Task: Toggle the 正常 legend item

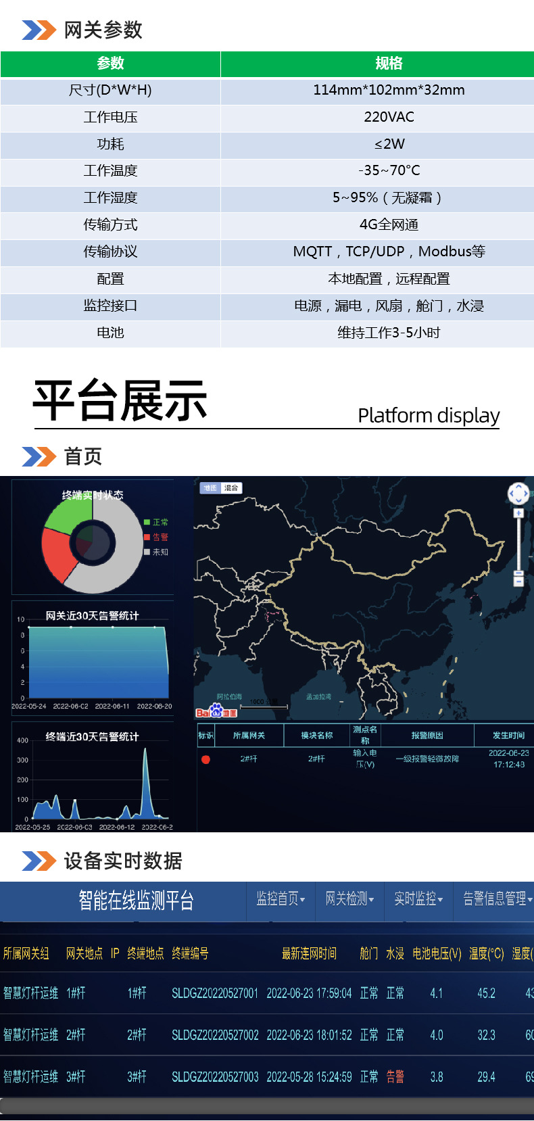Action: [155, 522]
